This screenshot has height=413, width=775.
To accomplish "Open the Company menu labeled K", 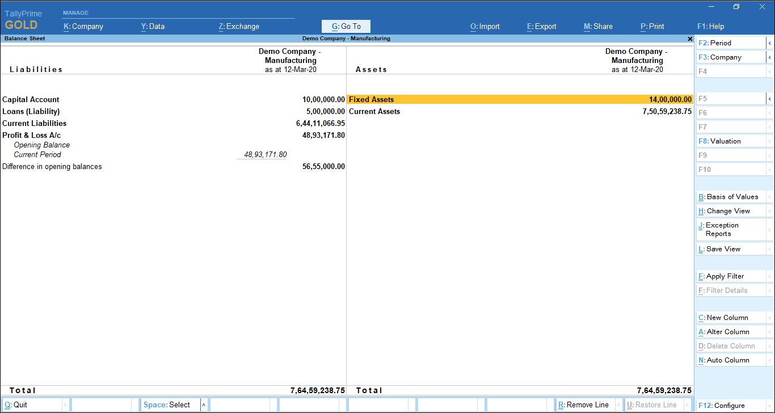I will pyautogui.click(x=83, y=26).
